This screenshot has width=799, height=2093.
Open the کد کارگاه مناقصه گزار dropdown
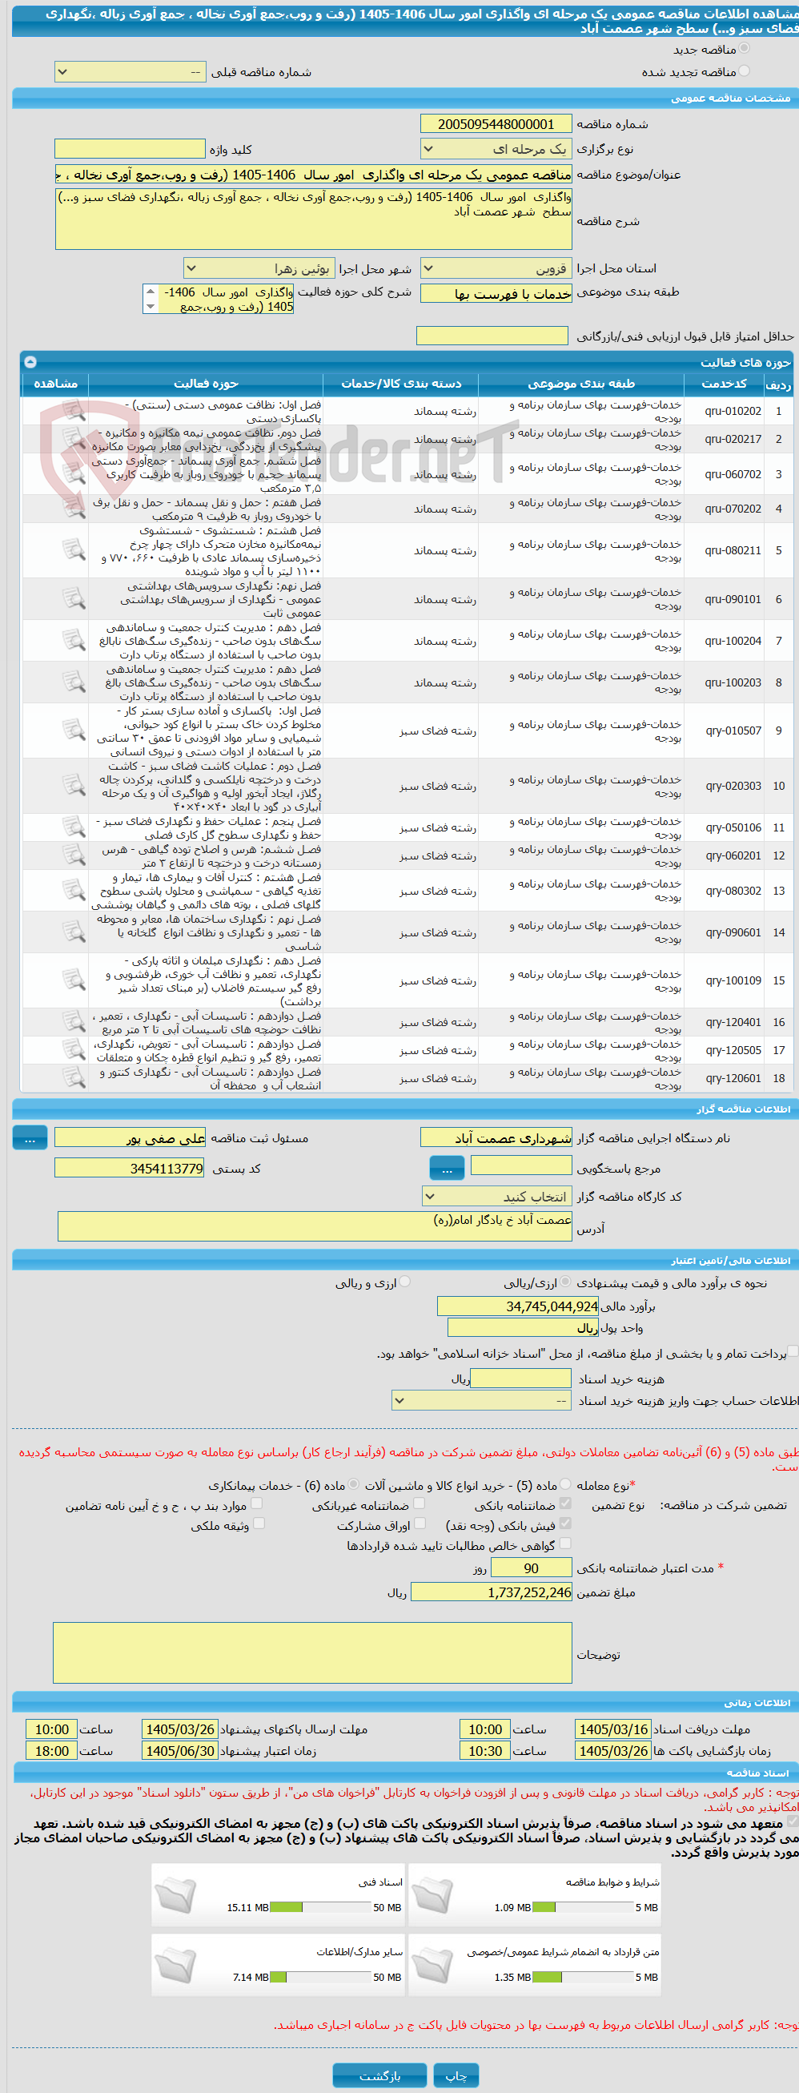click(x=497, y=1197)
